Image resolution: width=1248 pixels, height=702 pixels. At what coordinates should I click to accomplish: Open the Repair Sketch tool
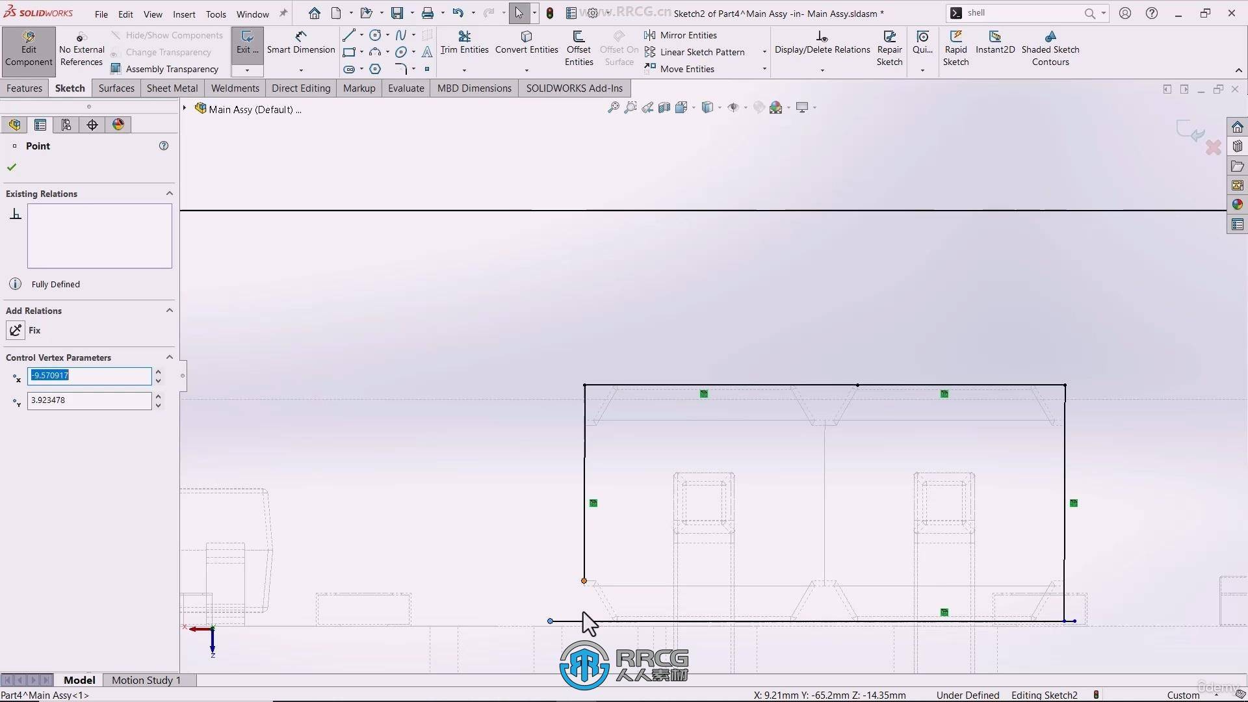pos(889,48)
